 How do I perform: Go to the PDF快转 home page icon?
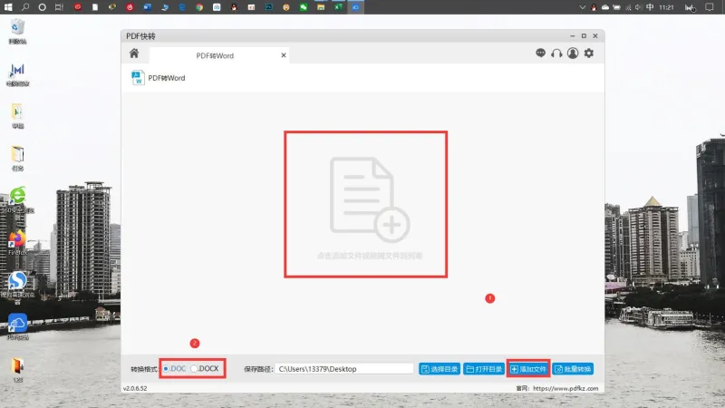click(x=134, y=53)
